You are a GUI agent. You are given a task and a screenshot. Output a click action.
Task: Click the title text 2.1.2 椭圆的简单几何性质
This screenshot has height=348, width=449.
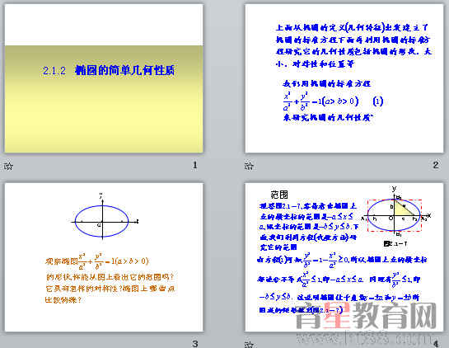[109, 71]
